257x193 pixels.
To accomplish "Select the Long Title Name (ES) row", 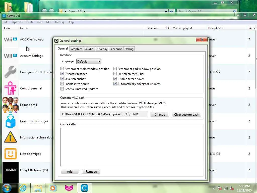I will tap(34, 170).
